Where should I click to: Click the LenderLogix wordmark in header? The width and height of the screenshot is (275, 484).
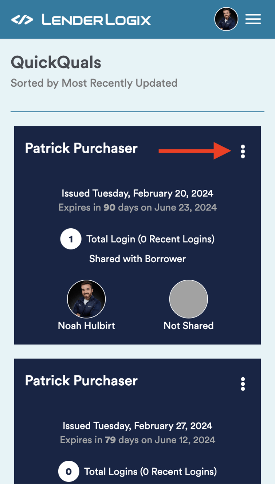click(x=96, y=20)
